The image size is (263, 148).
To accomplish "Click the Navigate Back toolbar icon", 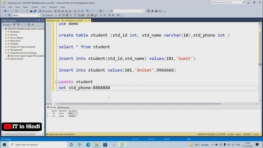I will point(5,11).
